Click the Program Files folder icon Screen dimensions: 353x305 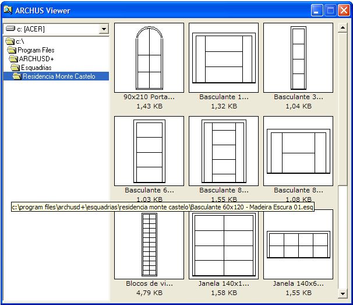(12, 50)
